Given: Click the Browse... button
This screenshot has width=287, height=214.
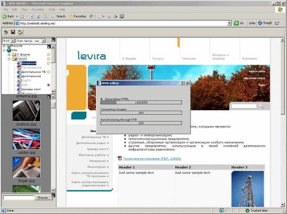Looking at the screenshot, I should [44, 198].
